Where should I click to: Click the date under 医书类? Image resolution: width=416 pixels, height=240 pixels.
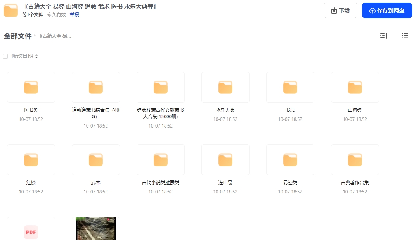[31, 119]
